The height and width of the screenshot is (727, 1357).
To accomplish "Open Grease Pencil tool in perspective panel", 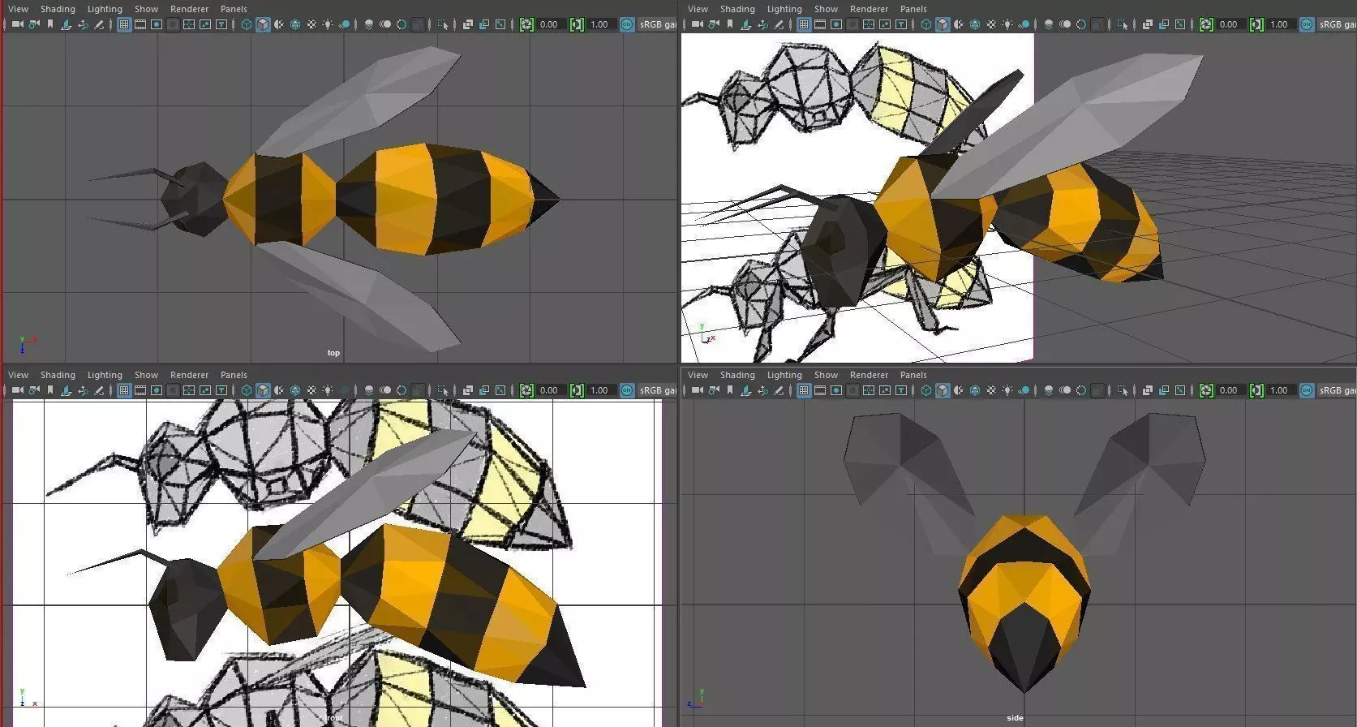I will tap(779, 24).
